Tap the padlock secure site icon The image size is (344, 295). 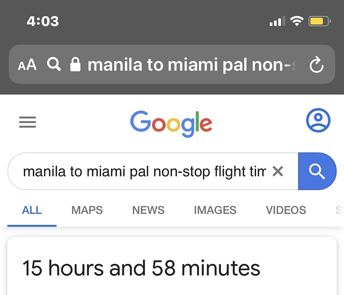click(x=75, y=64)
